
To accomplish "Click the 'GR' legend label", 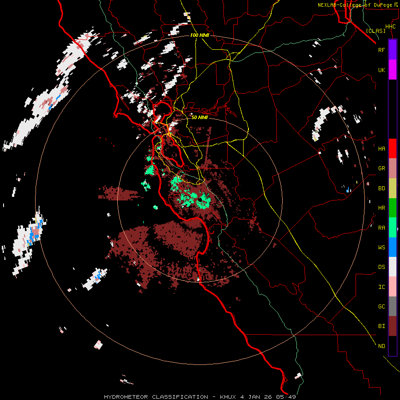I will [381, 168].
